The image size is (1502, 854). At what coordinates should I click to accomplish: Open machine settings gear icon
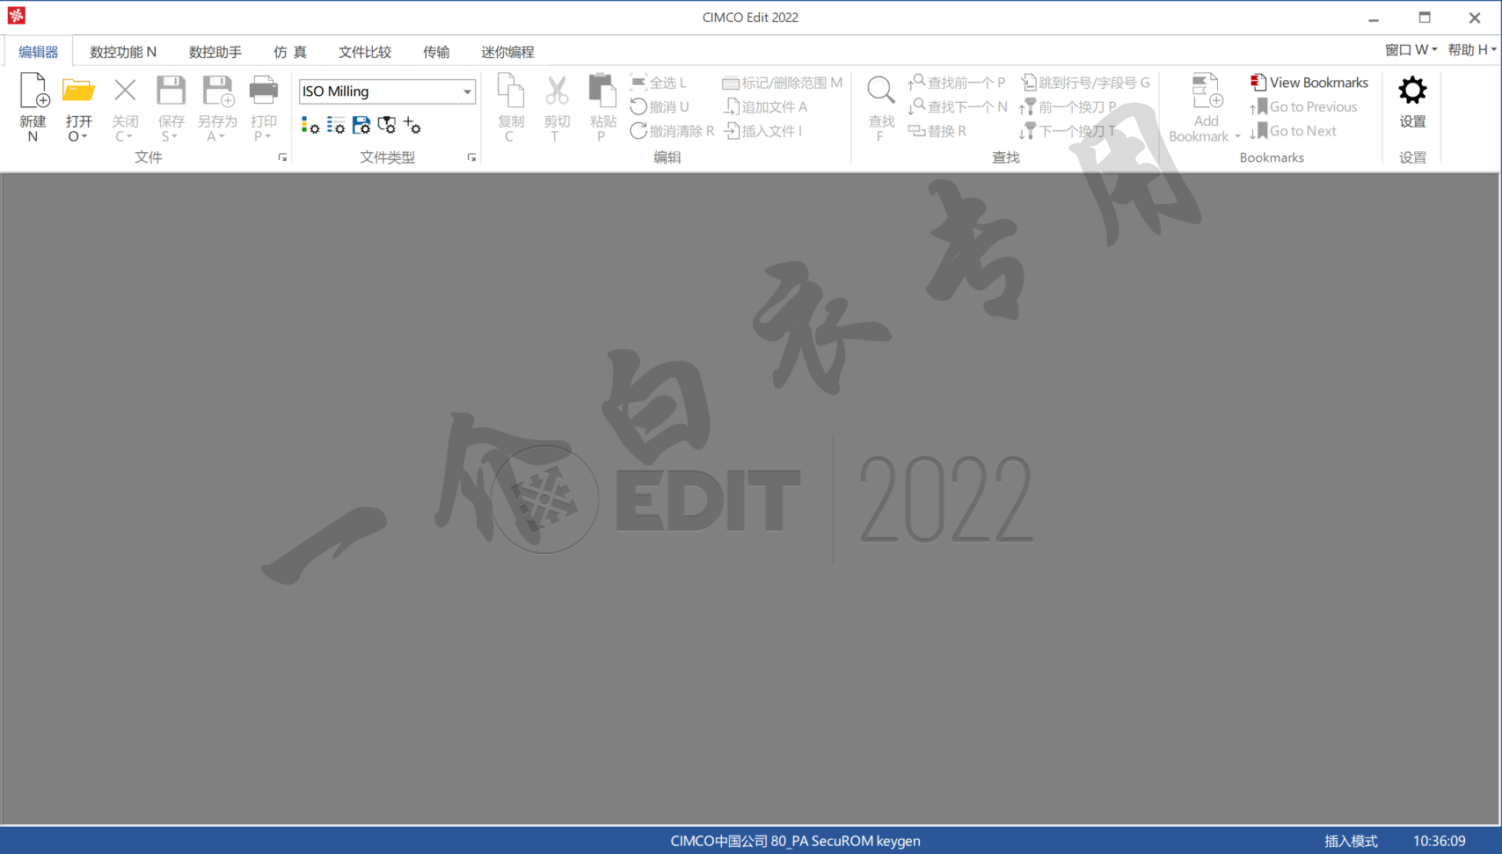coord(386,126)
